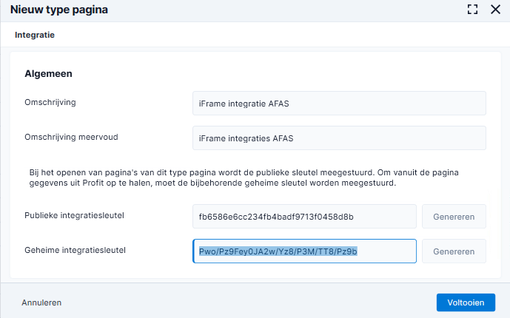Expand the dialog to full screen

(x=472, y=10)
